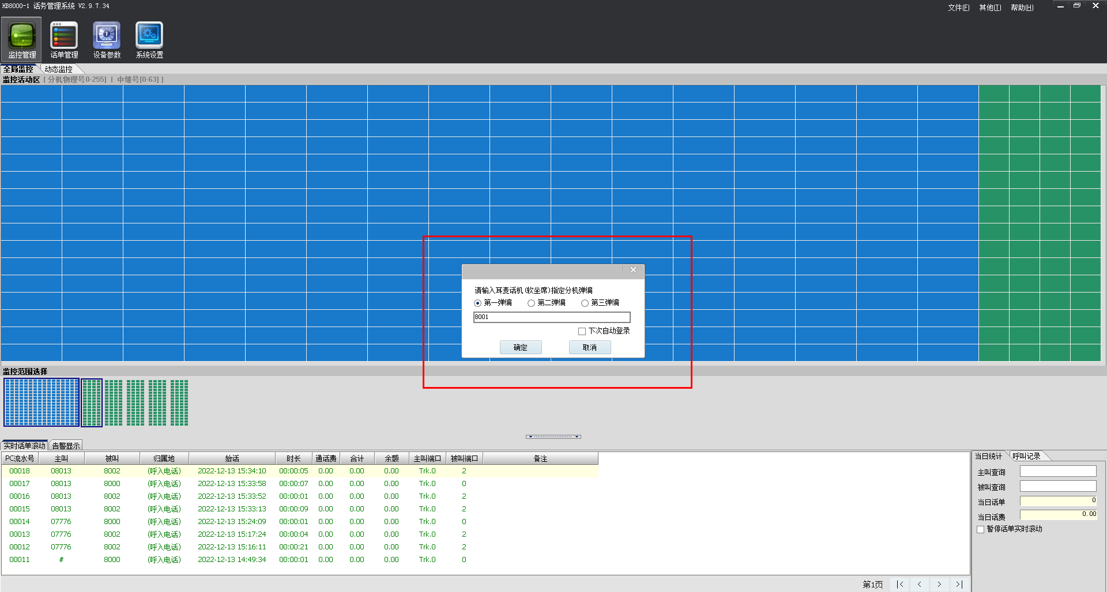Select the 第二弹编 radio option
Screen dimensions: 1107x592
[x=531, y=303]
